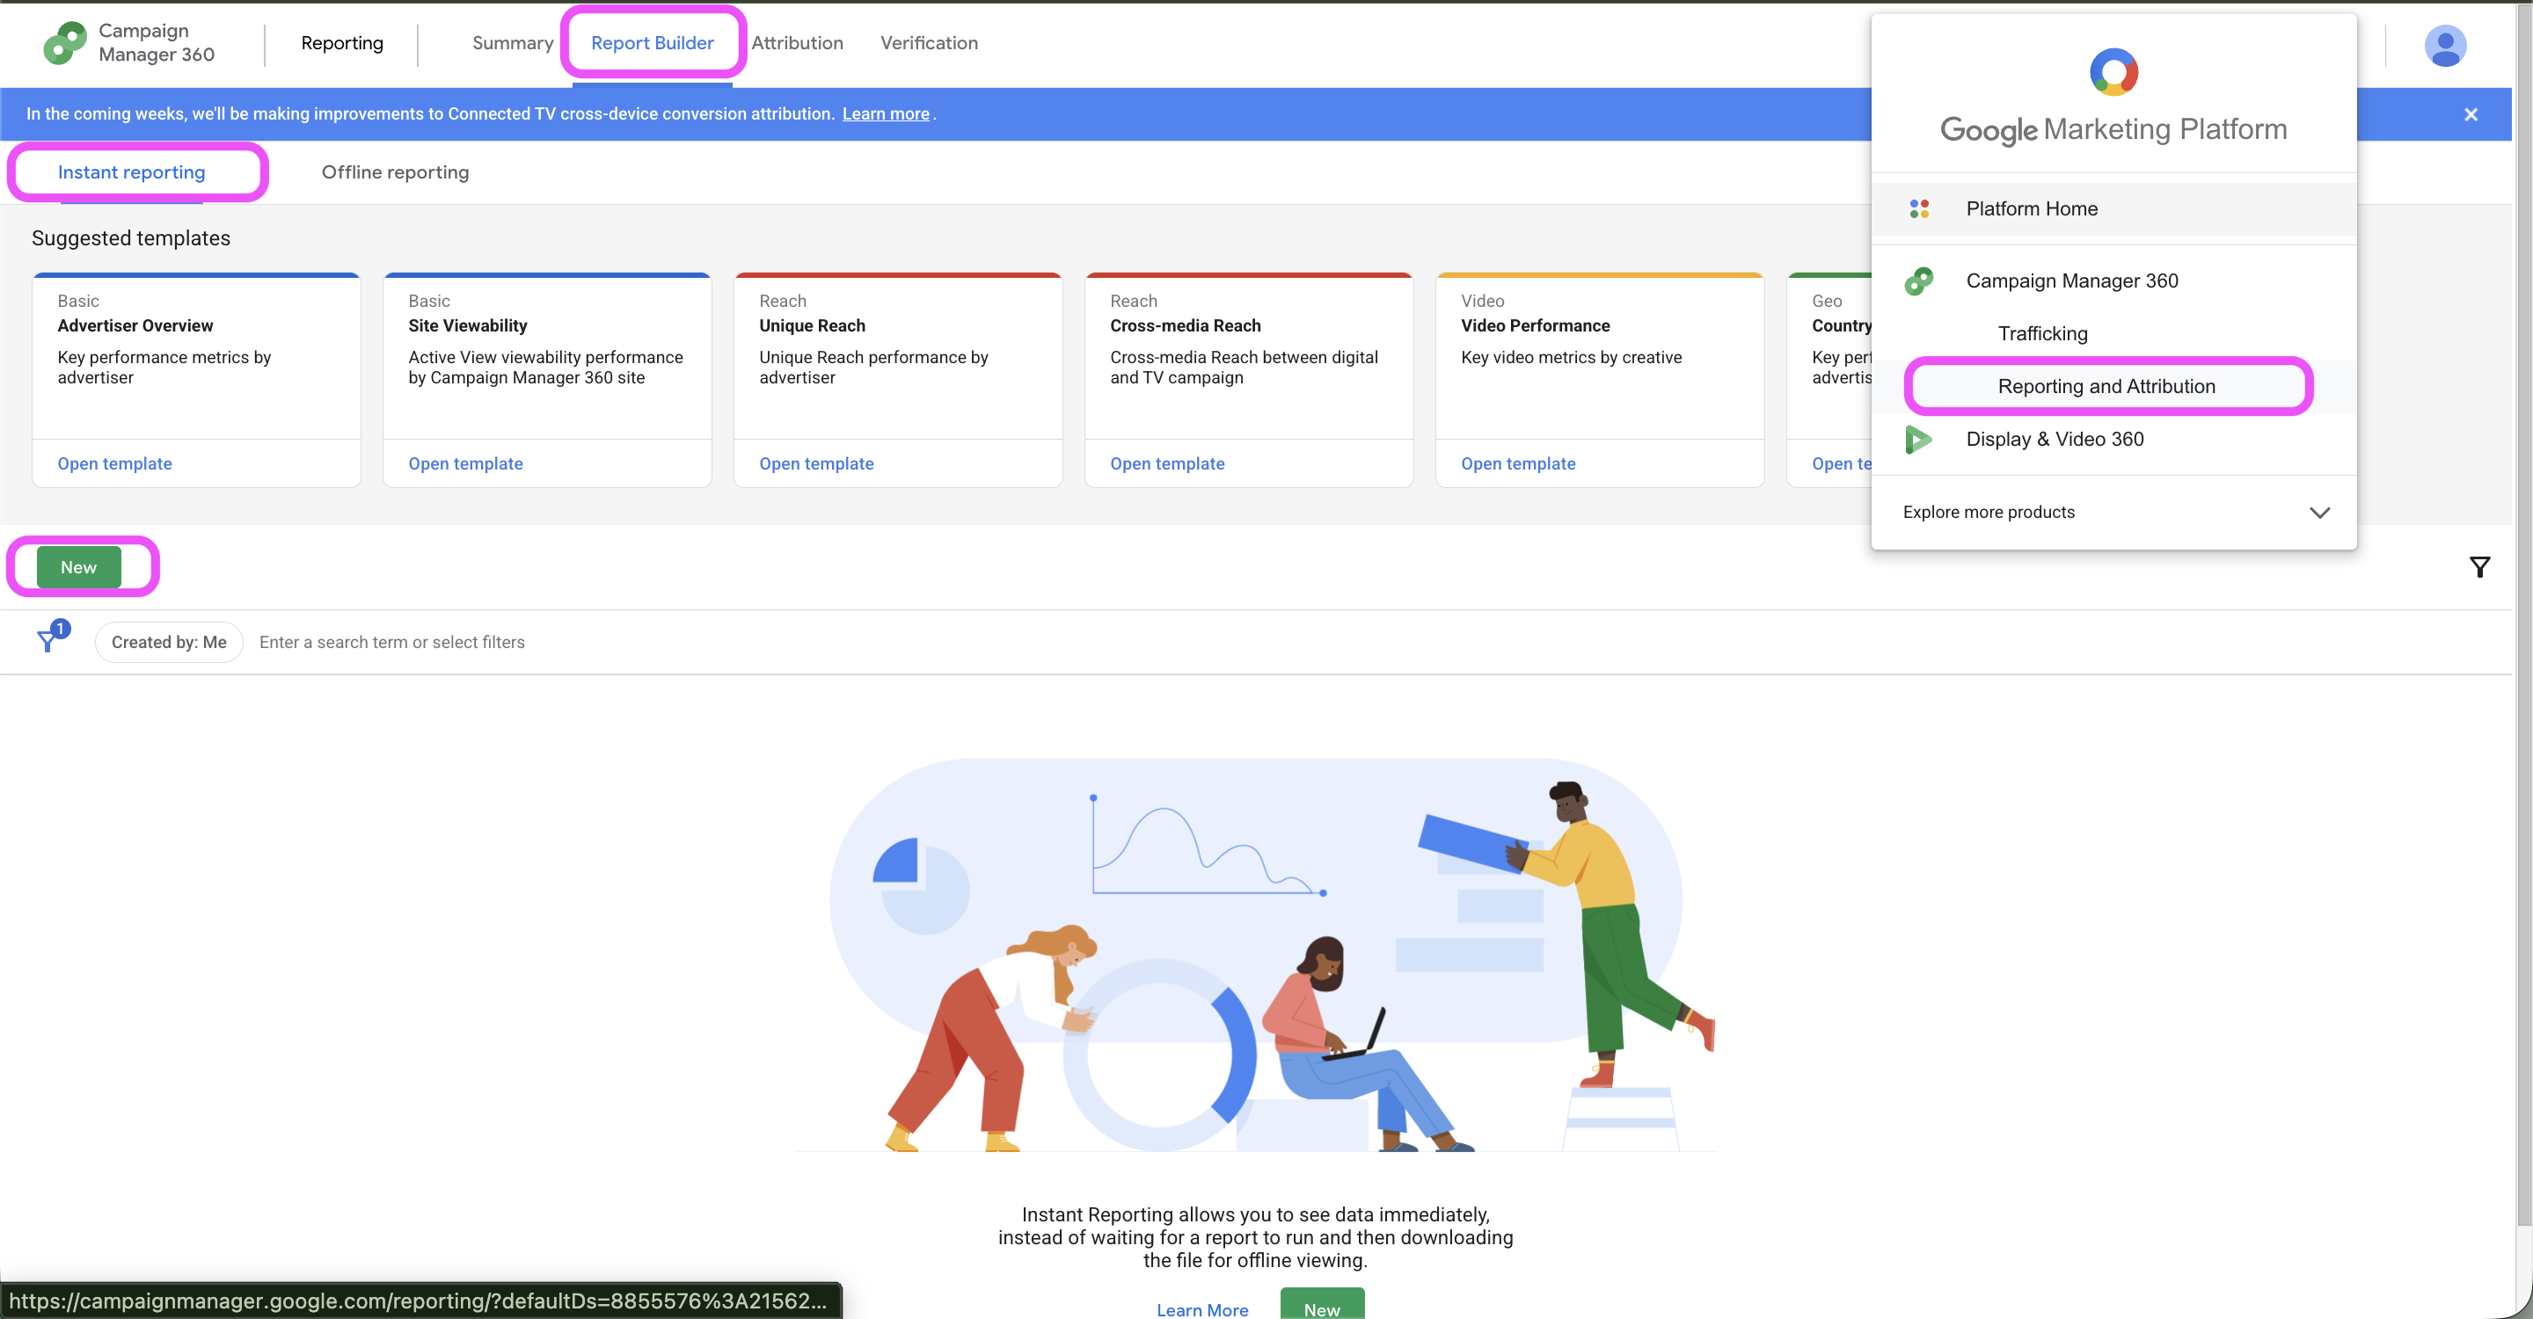
Task: Click the Google Marketing Platform logo
Action: click(2113, 72)
